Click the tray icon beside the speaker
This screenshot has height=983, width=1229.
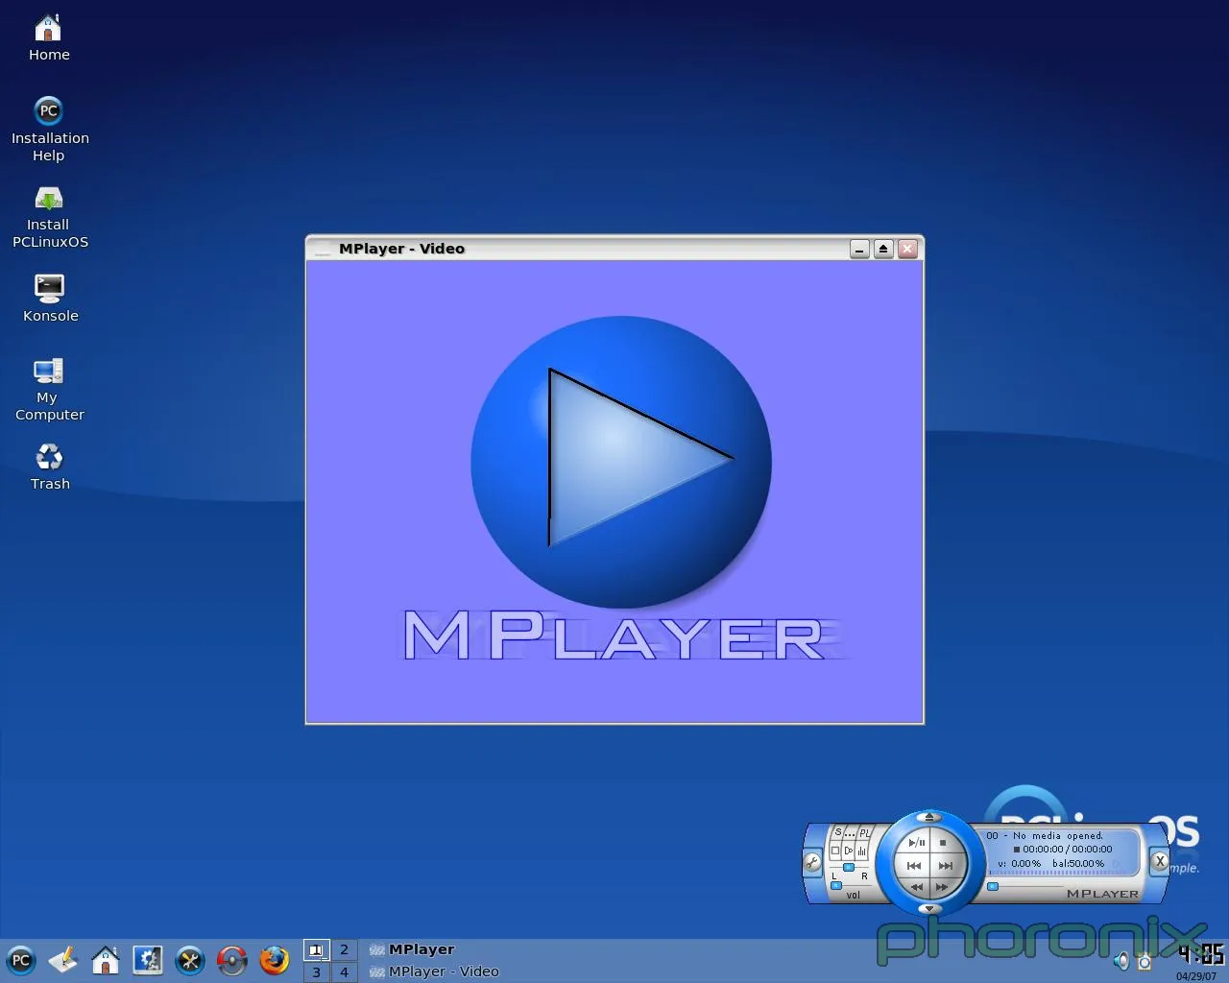pos(1144,961)
